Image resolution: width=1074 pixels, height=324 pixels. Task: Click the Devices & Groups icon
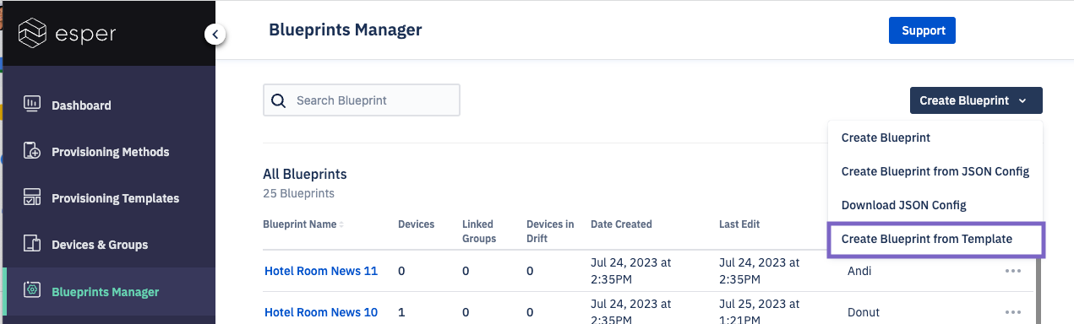[x=31, y=244]
